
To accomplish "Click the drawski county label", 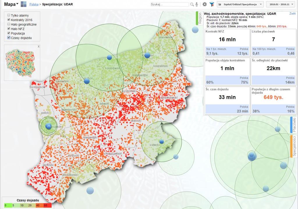I will point(136,121).
